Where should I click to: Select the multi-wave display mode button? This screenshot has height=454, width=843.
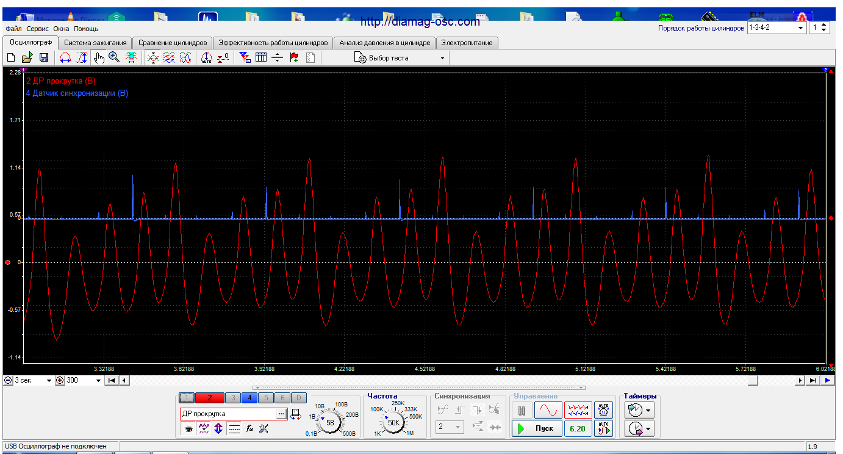point(578,409)
